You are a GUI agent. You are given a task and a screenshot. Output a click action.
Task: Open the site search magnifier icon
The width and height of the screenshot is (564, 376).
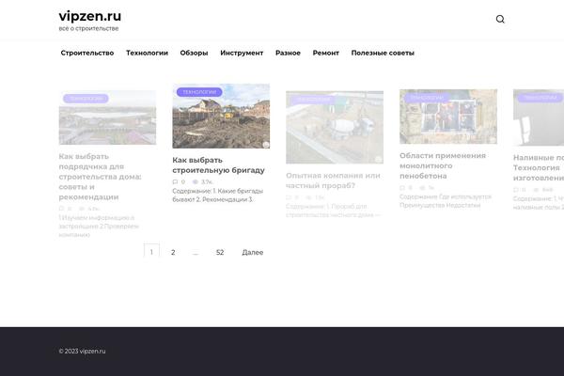click(x=500, y=19)
